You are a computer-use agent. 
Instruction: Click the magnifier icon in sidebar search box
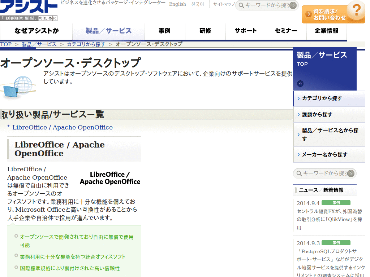click(x=299, y=173)
